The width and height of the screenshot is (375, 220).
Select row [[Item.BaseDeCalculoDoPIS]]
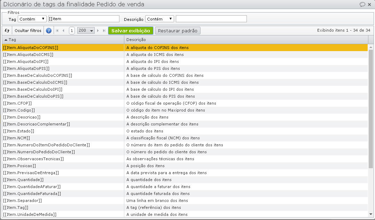185,96
